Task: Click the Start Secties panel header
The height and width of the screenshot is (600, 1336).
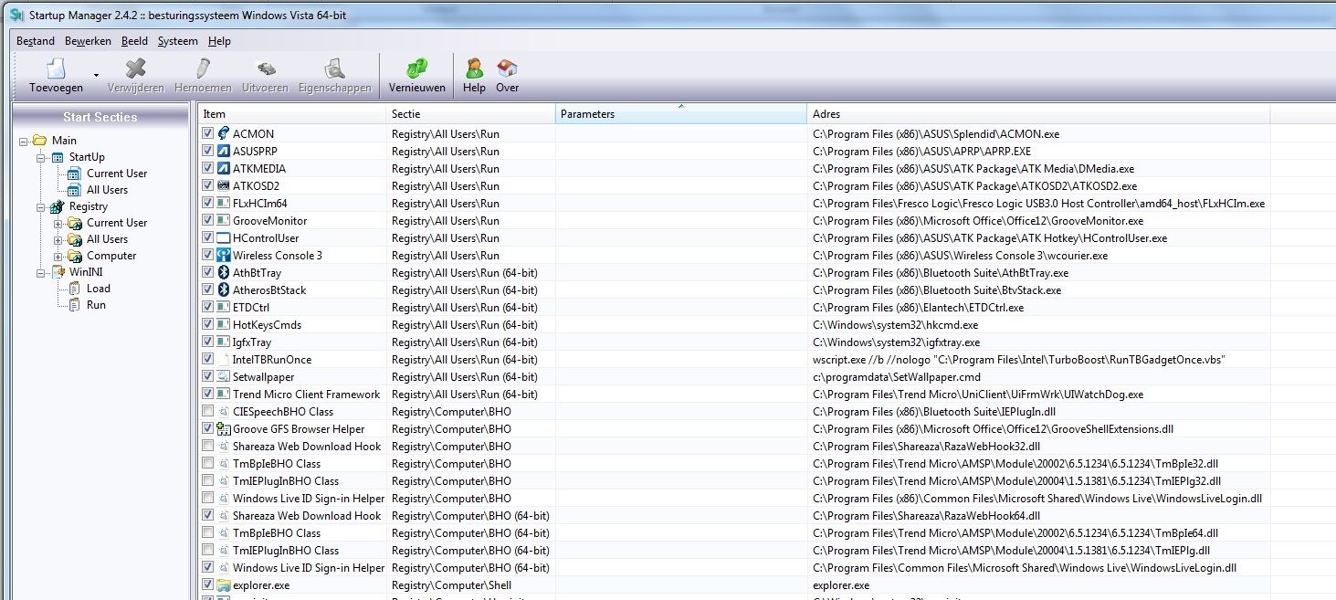Action: coord(100,117)
